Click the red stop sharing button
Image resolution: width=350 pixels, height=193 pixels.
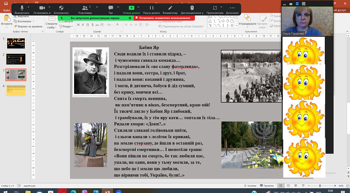coord(165,18)
